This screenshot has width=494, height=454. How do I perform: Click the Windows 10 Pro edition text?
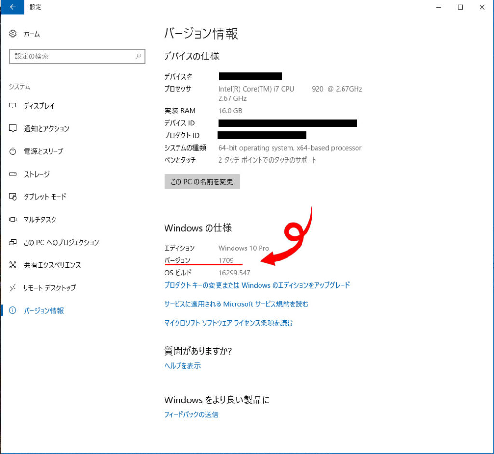click(x=244, y=248)
